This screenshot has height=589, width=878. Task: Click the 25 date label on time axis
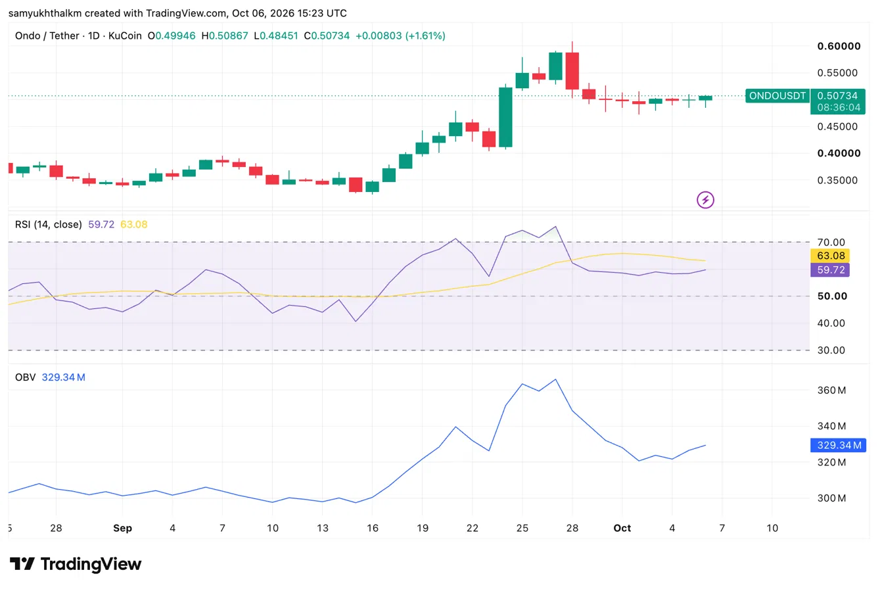point(522,528)
